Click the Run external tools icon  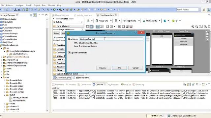tap(60, 10)
